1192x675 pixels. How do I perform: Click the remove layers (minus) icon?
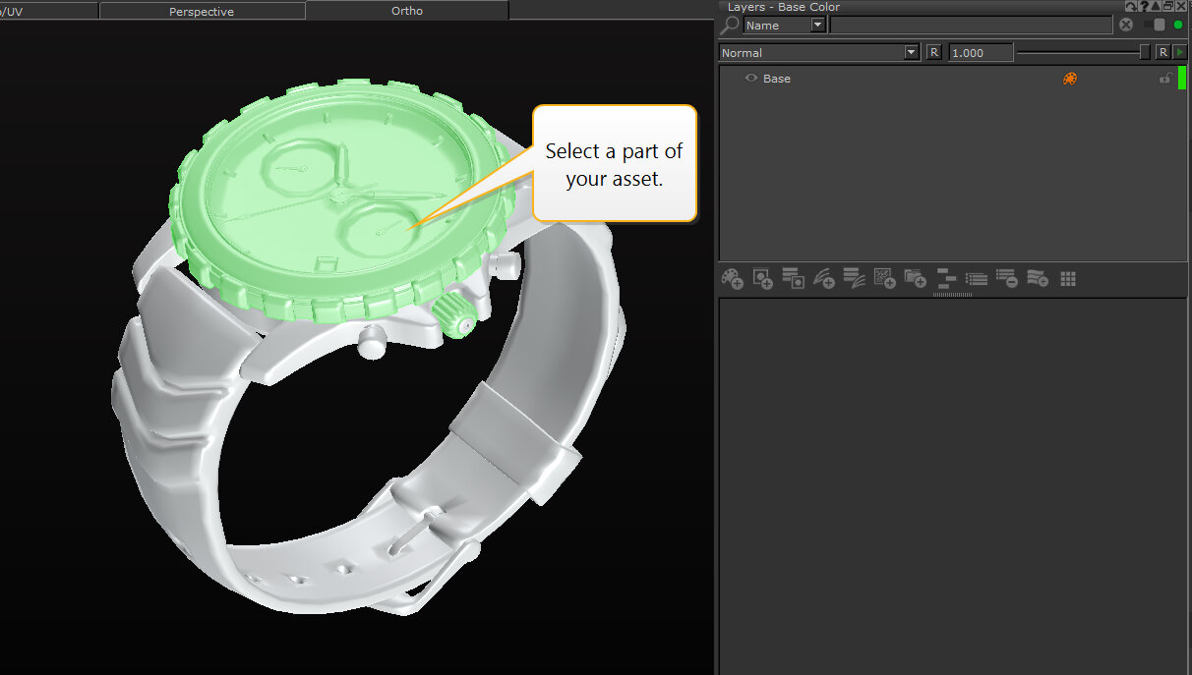click(x=1006, y=279)
